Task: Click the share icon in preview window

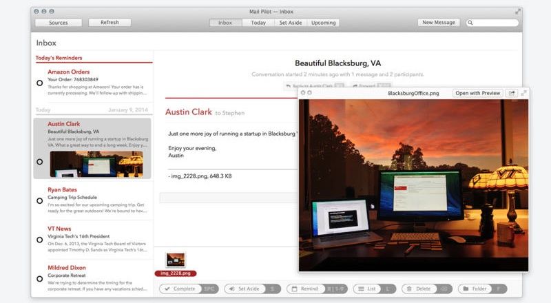Action: (x=512, y=93)
